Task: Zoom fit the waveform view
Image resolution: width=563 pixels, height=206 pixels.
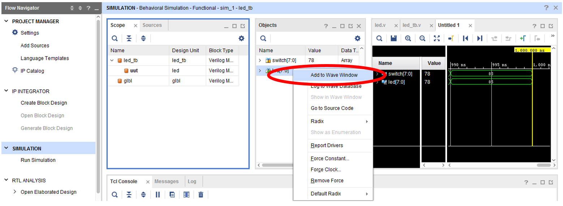Action: [437, 38]
